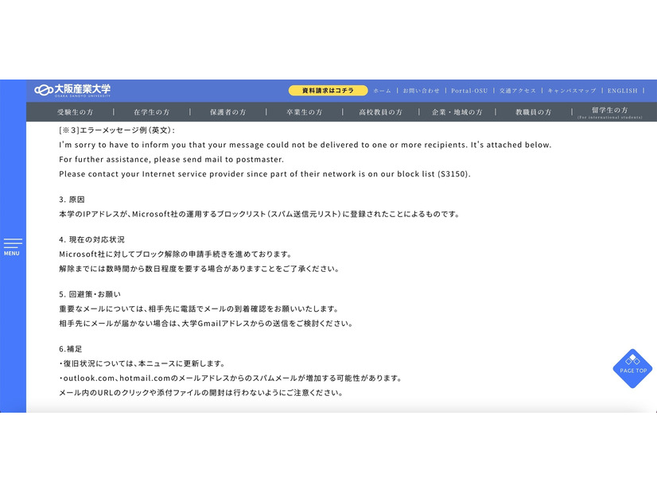Open the ホーム link in the header
The image size is (657, 493).
pyautogui.click(x=381, y=91)
